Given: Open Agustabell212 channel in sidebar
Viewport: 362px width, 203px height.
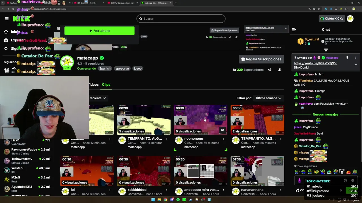Looking at the screenshot, I should pyautogui.click(x=27, y=189).
